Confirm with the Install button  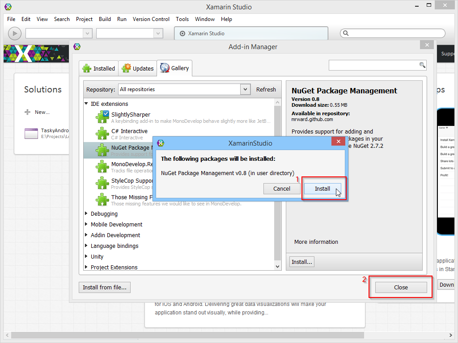coord(322,189)
